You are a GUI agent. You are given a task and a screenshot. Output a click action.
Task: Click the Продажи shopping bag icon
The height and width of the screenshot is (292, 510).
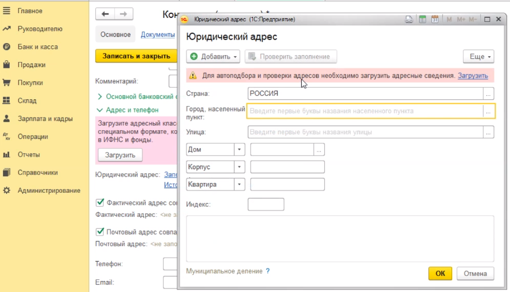coord(6,64)
